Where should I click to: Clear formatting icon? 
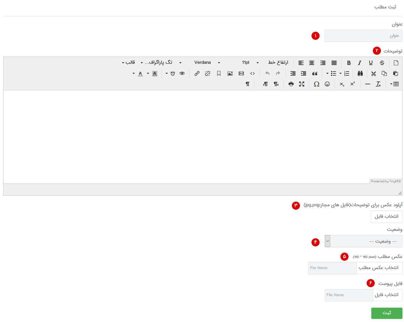point(378,84)
